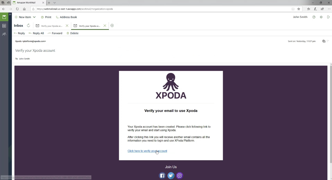Add page to favorites star

(x=299, y=9)
